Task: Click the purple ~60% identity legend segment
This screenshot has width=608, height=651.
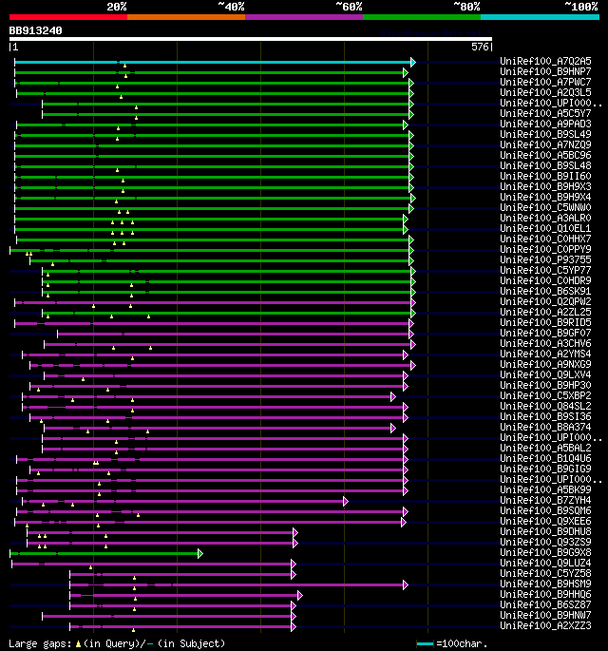Action: (304, 17)
